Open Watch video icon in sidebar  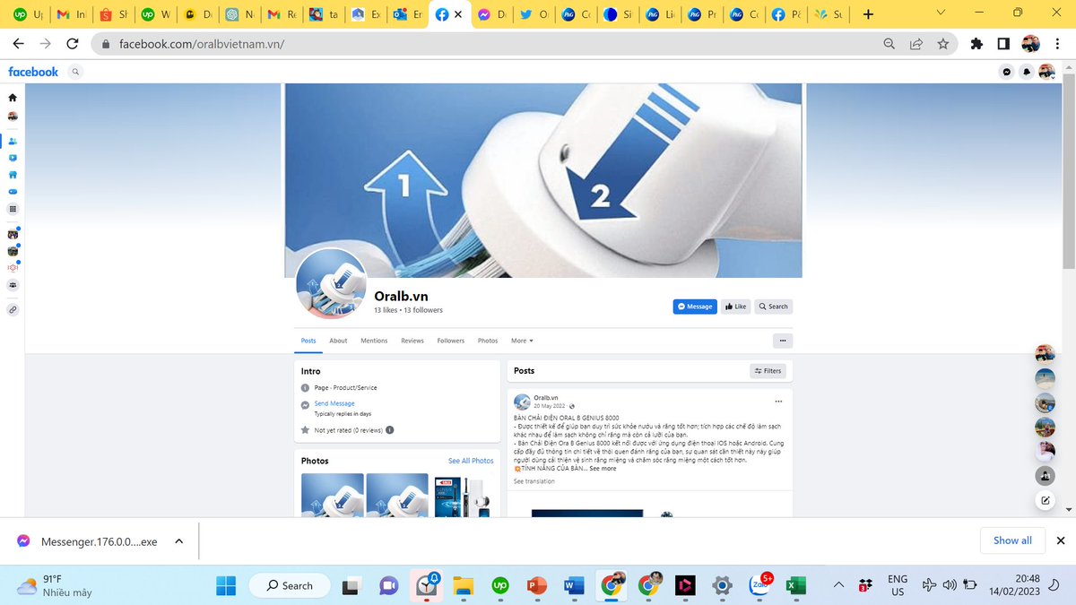[13, 158]
